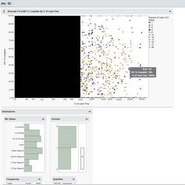Select planner 6 brown square legend marker
Image resolution: width=185 pixels, height=185 pixels.
(149, 30)
